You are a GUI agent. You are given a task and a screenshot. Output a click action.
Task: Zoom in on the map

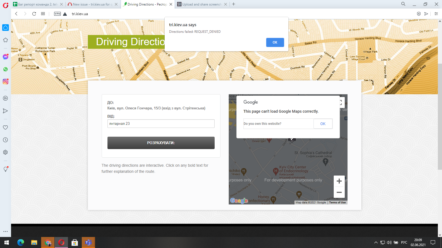coord(339,181)
